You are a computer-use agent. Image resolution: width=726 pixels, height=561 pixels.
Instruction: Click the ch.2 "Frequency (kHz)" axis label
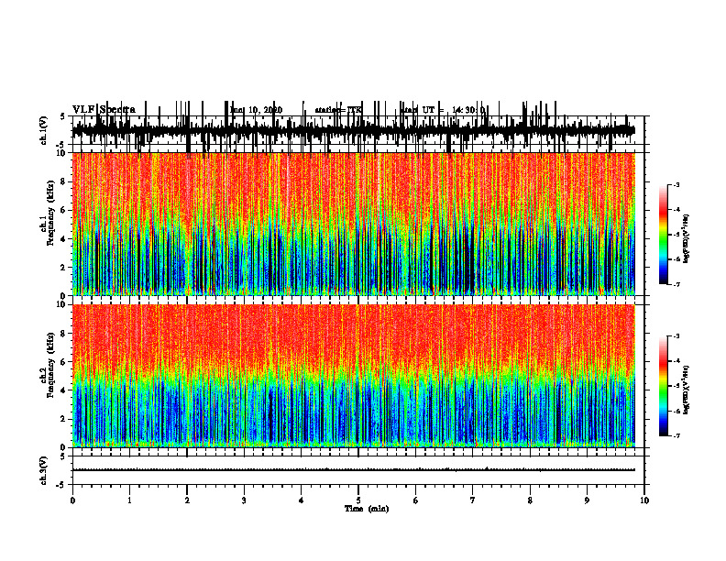[x=50, y=365]
